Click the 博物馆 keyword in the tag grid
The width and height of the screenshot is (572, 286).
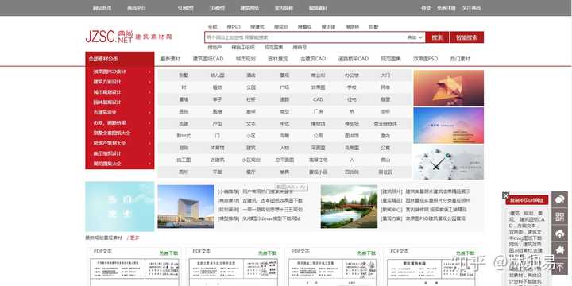[x=318, y=124]
